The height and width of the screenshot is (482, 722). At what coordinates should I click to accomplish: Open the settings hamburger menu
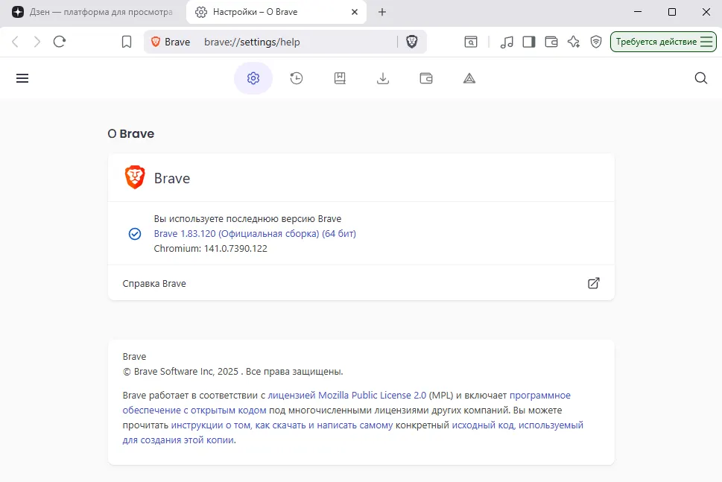click(22, 77)
